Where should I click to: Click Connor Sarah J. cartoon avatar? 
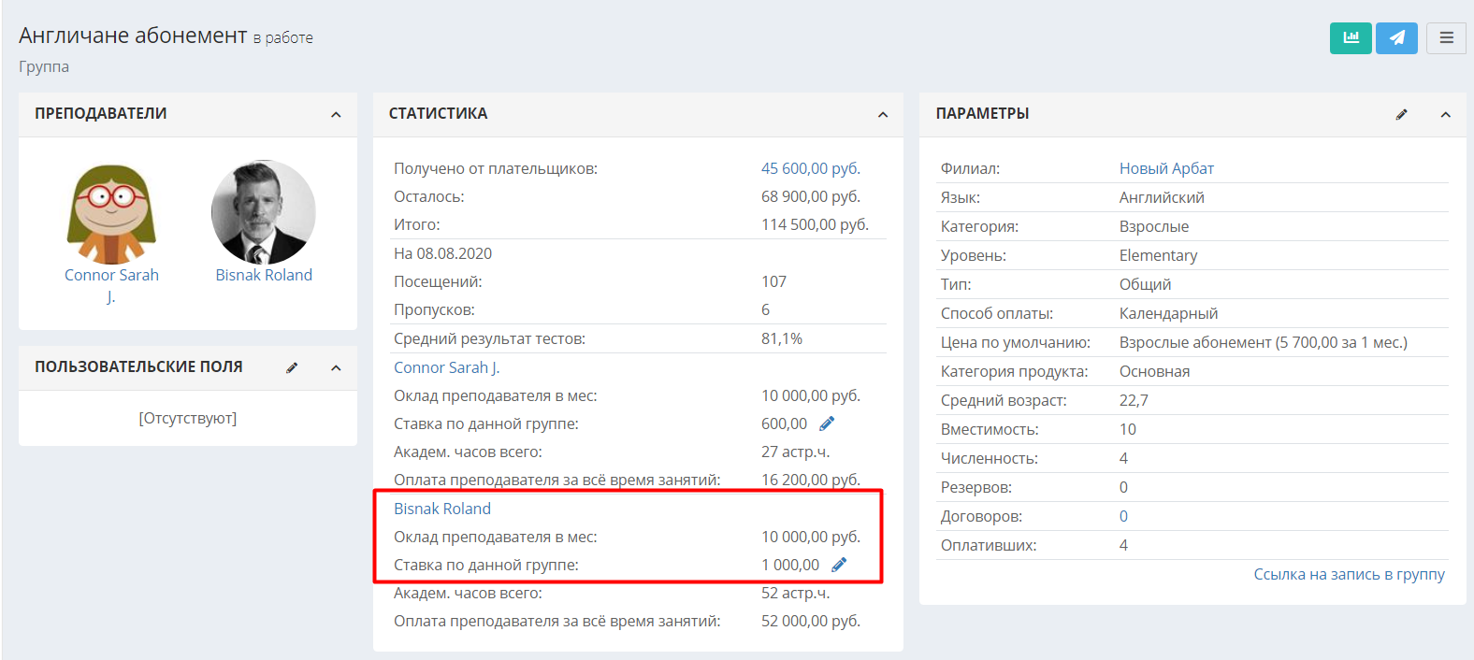111,214
